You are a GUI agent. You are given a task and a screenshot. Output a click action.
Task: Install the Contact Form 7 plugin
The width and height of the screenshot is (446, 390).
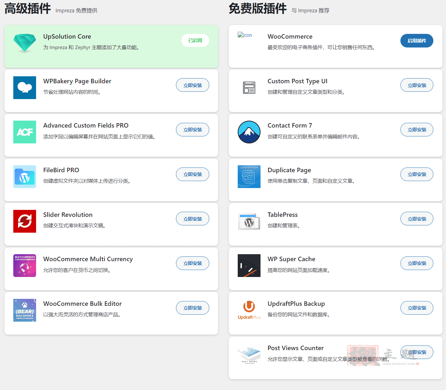click(417, 129)
